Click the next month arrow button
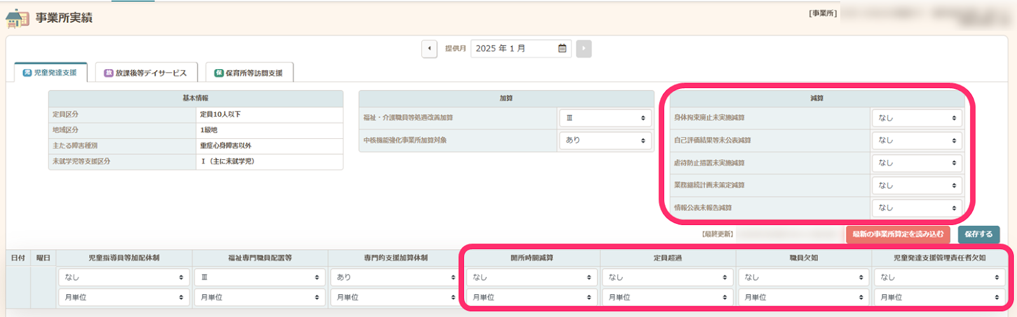The height and width of the screenshot is (317, 1017). tap(584, 49)
